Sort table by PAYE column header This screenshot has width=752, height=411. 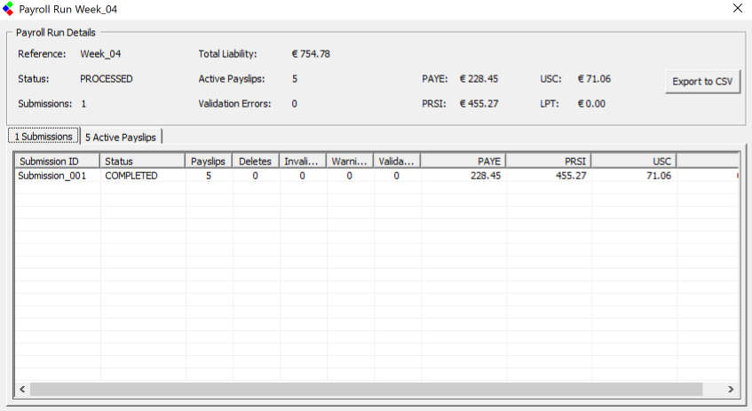463,161
